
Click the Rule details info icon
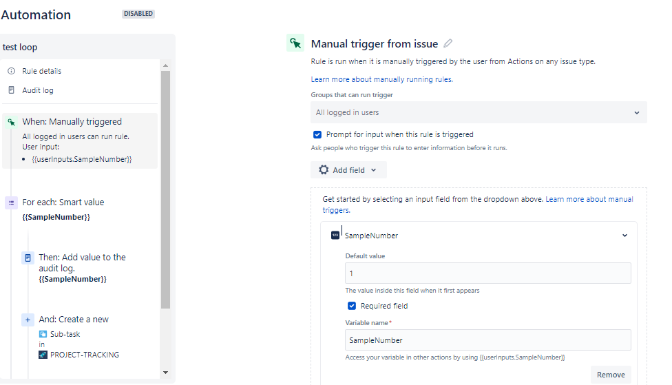(x=12, y=71)
